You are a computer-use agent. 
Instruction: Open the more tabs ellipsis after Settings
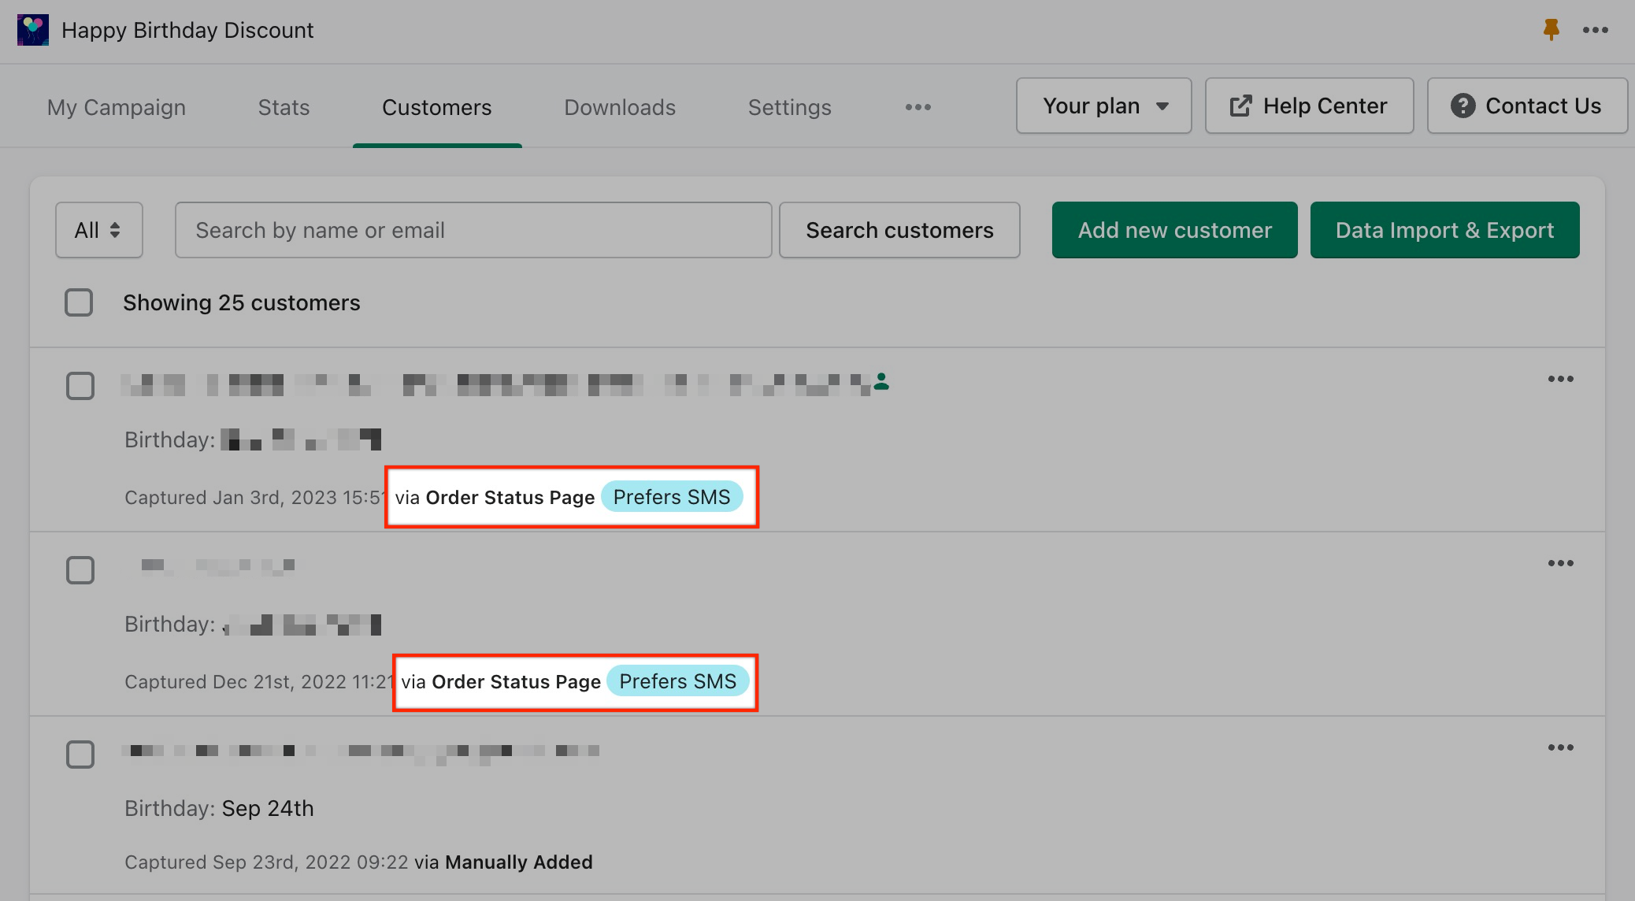918,107
